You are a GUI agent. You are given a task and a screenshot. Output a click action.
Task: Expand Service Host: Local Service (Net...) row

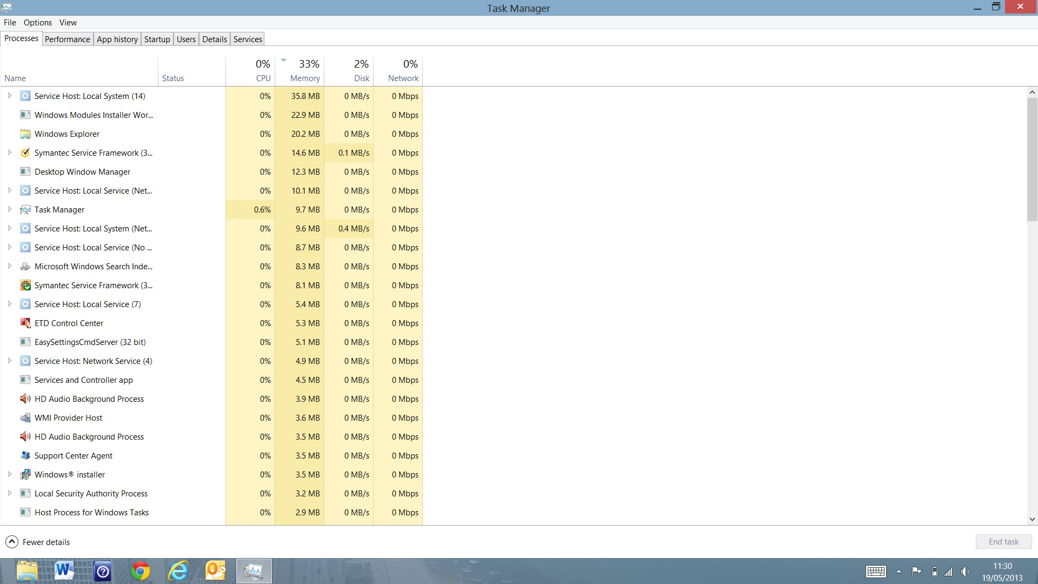tap(9, 190)
